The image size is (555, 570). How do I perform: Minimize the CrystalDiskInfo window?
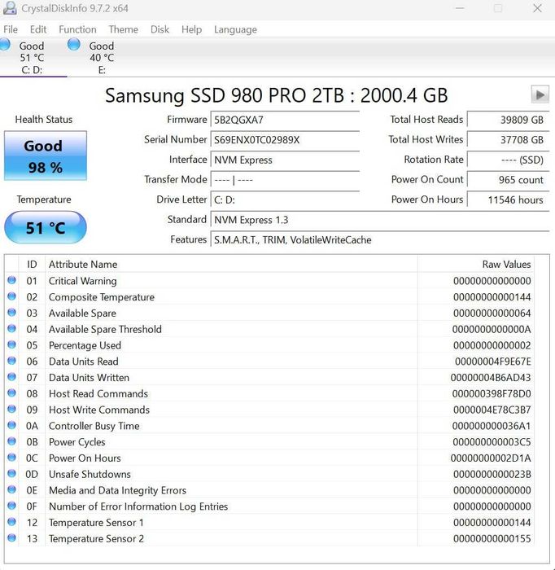460,8
